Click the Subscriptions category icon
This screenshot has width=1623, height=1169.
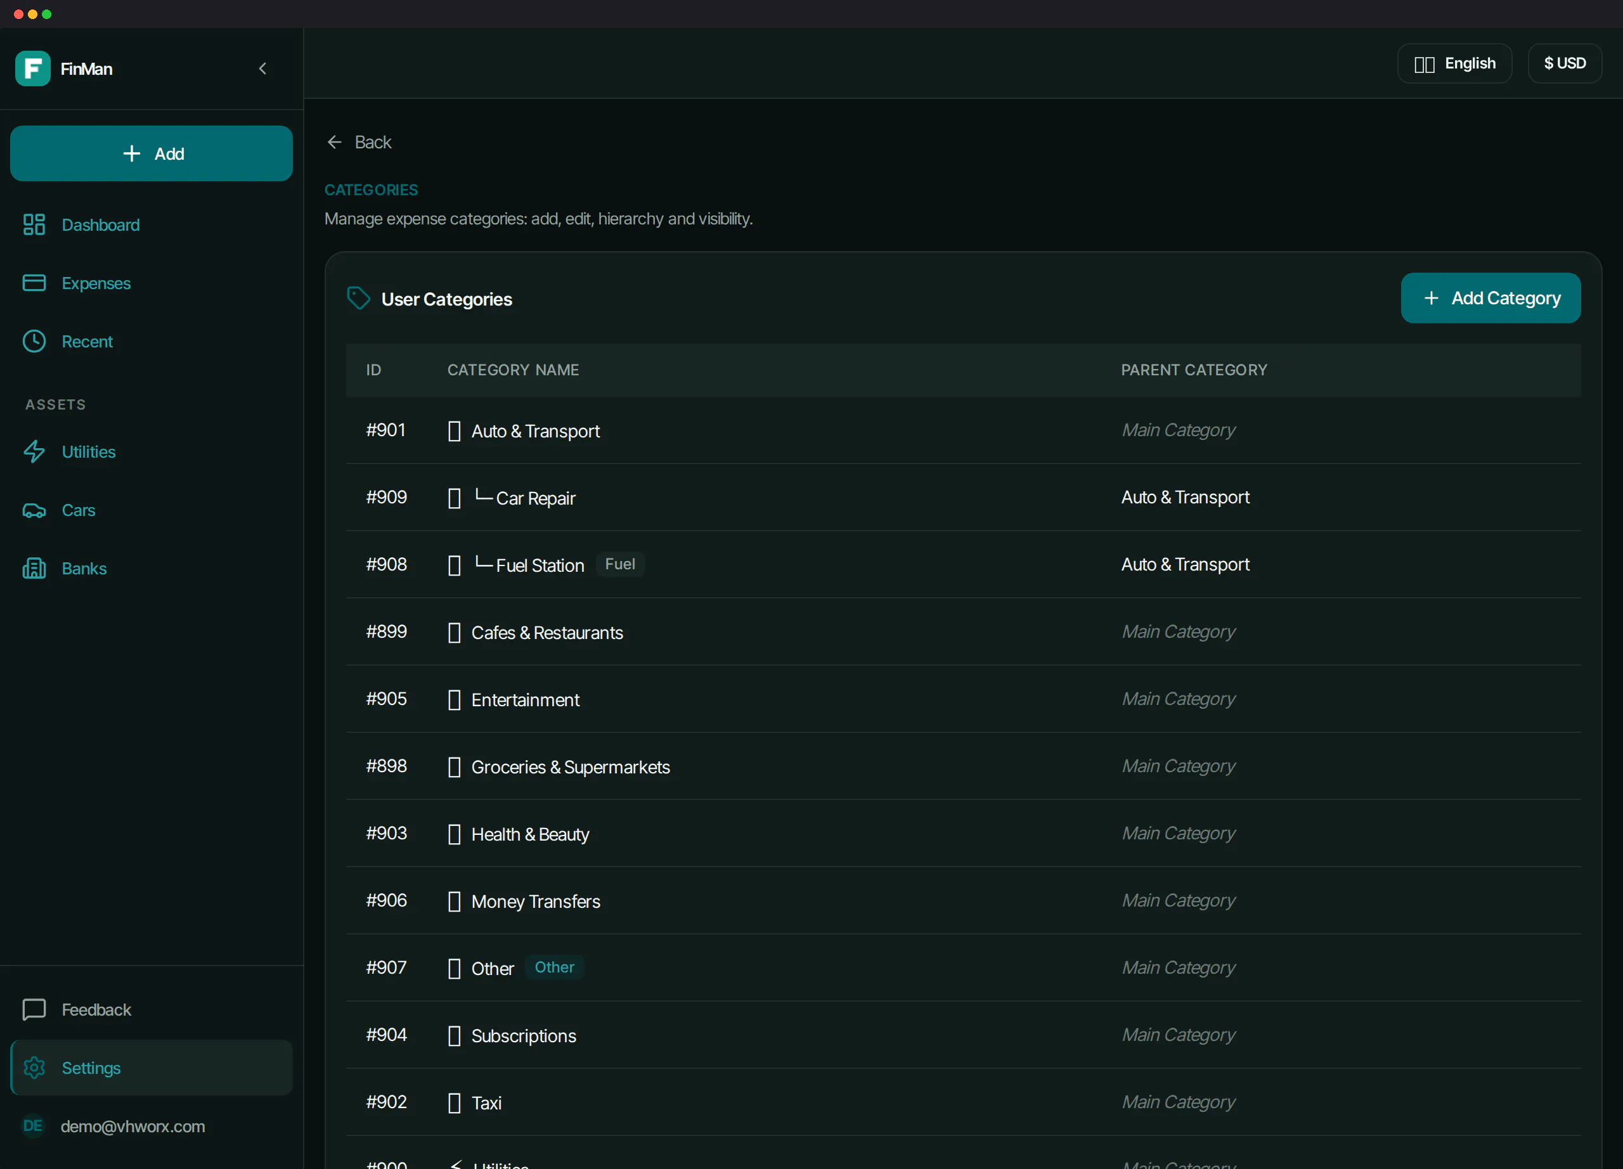pyautogui.click(x=454, y=1036)
